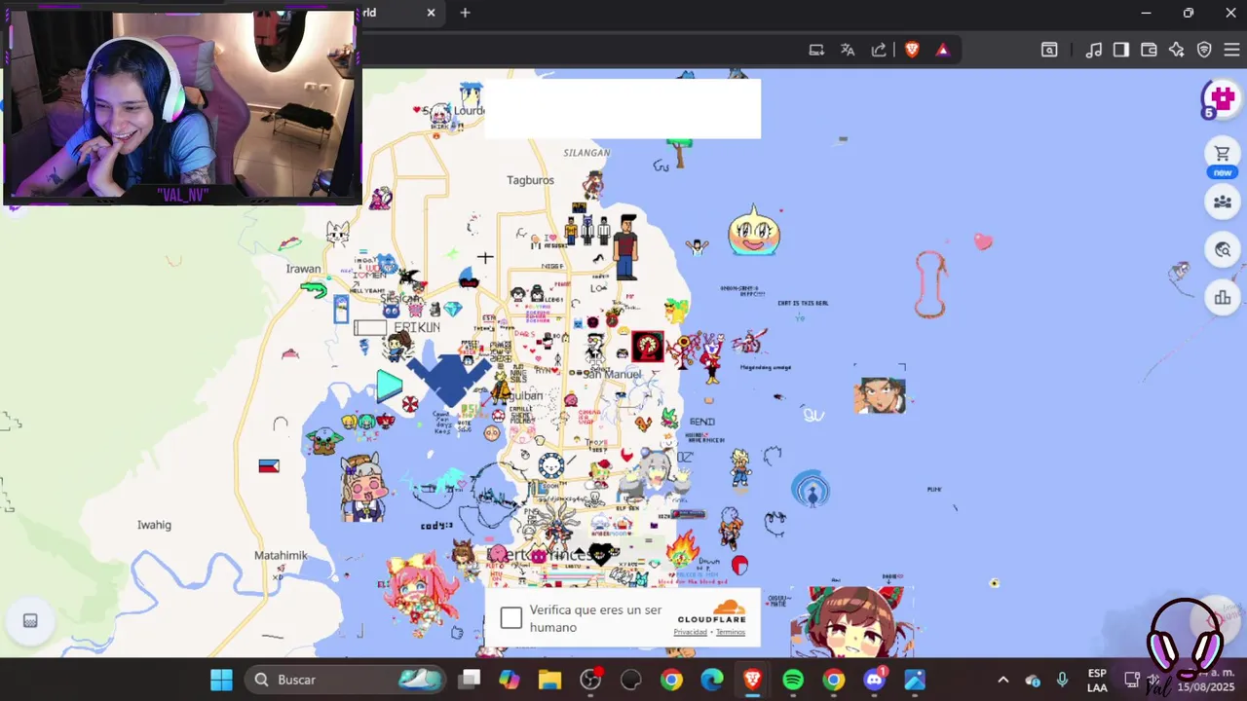Image resolution: width=1247 pixels, height=701 pixels.
Task: Click the Matahimik place label
Action: 281,556
